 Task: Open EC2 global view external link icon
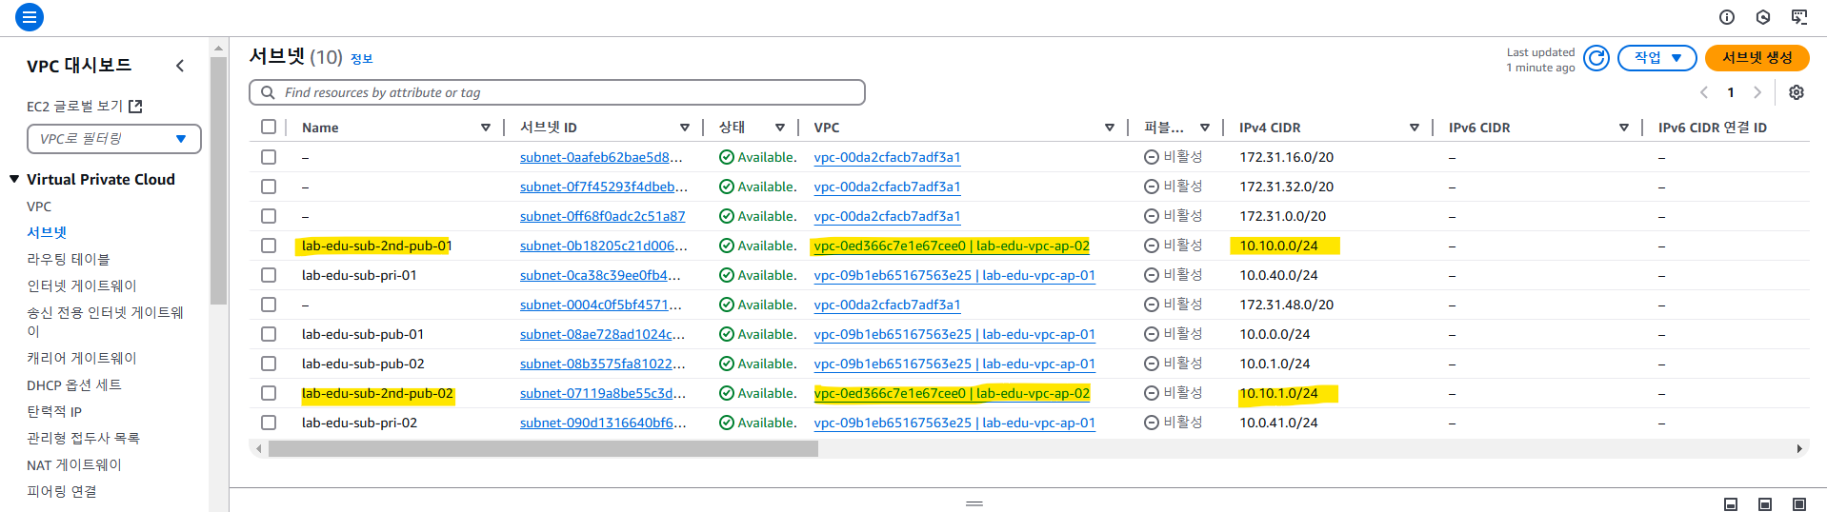135,107
